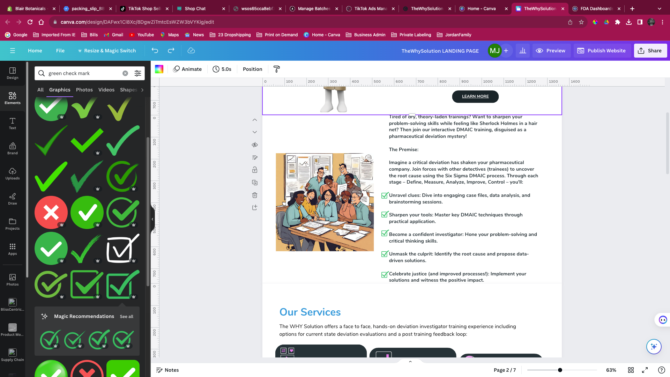This screenshot has height=377, width=670.
Task: Click the Publish Website button
Action: click(x=602, y=51)
